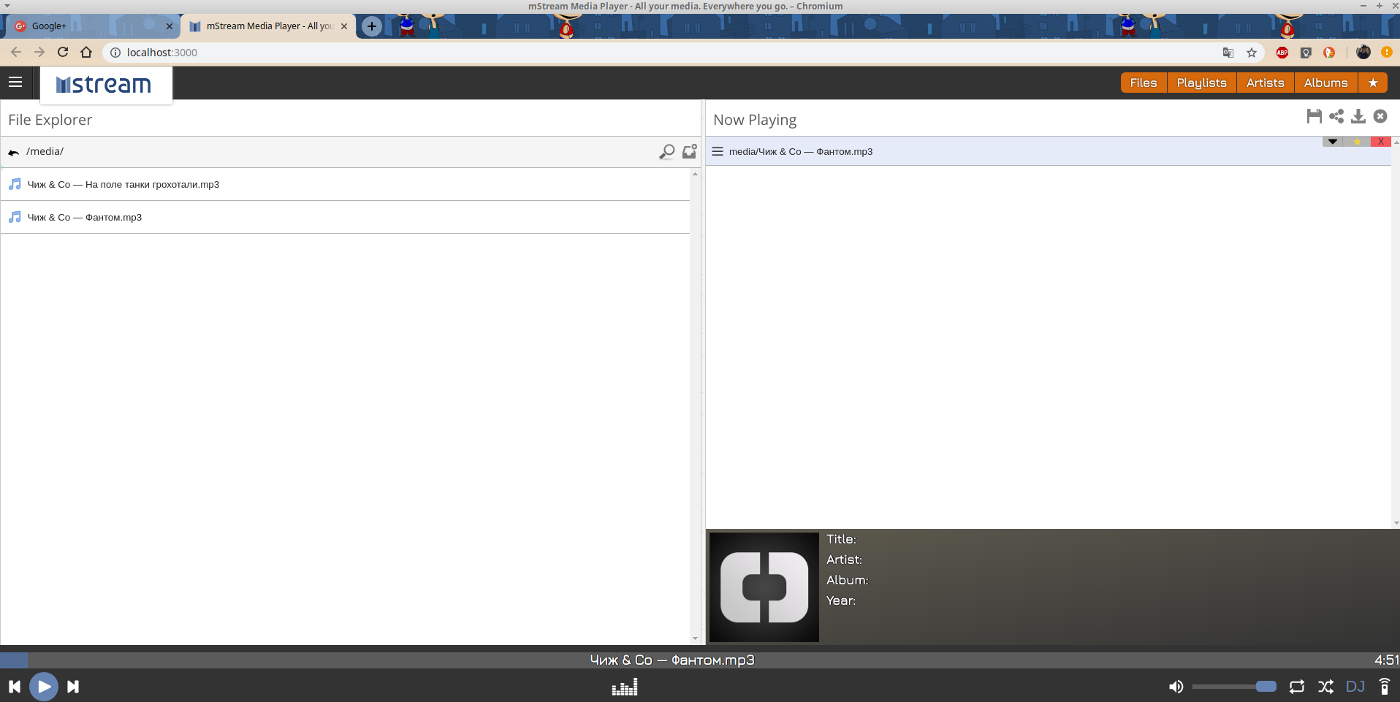
Task: Open the Artists tab
Action: (x=1265, y=83)
